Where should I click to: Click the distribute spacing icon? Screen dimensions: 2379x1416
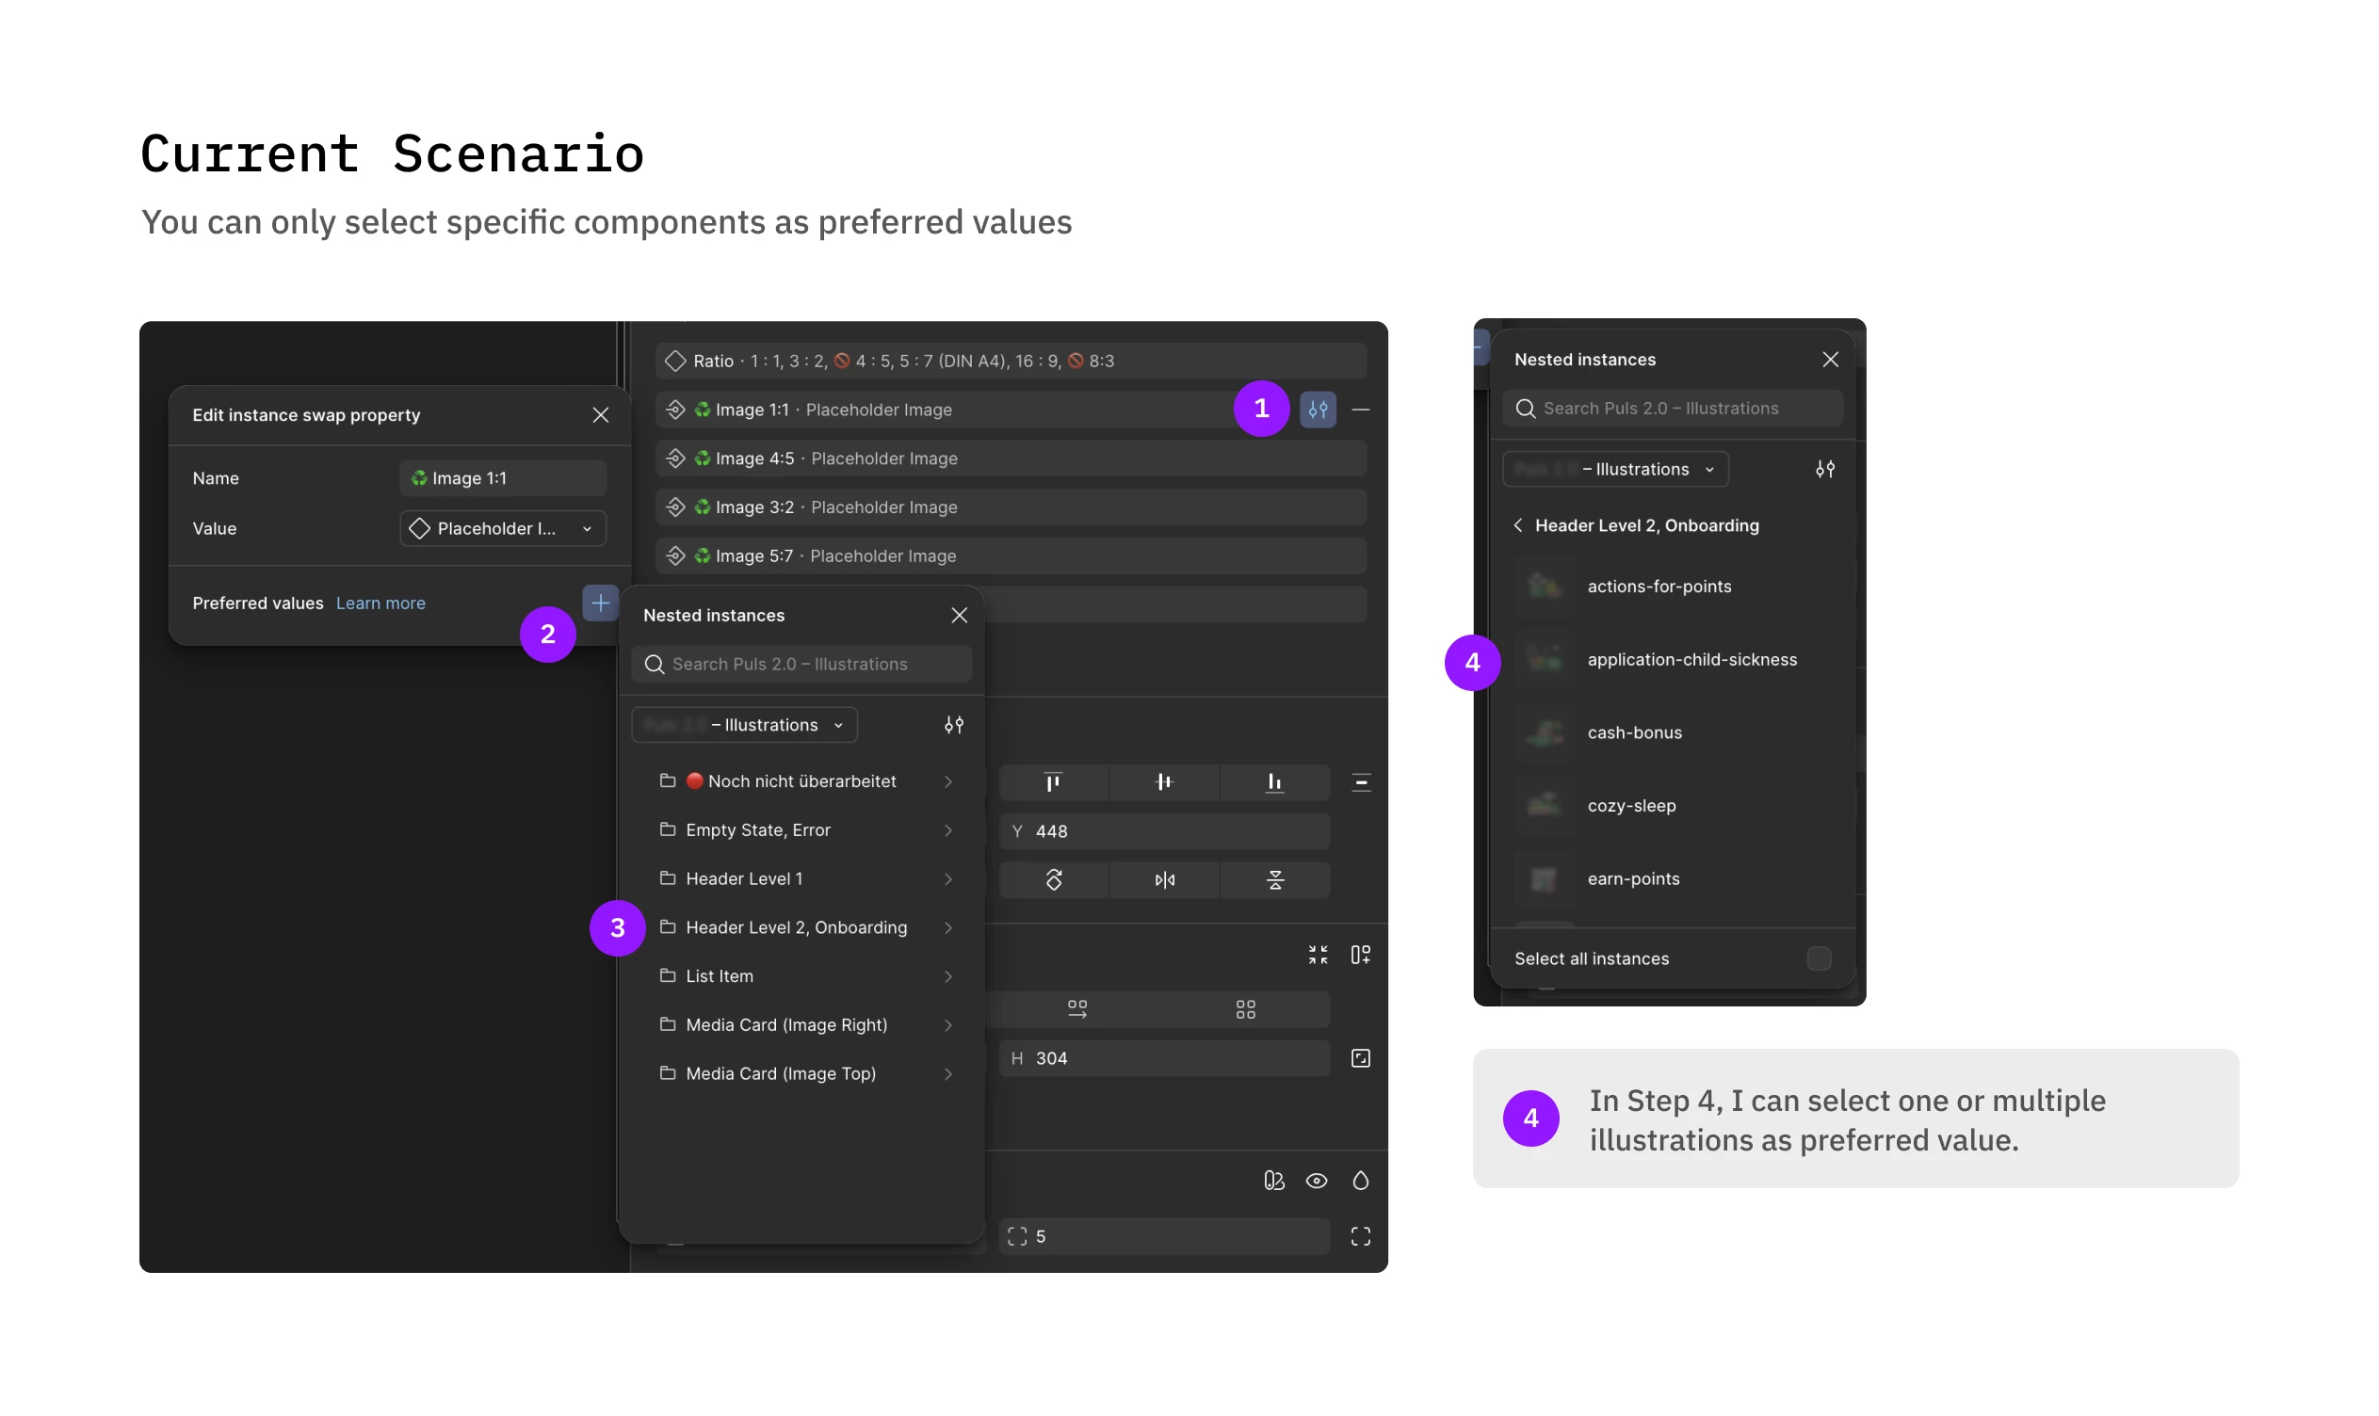tap(1361, 783)
